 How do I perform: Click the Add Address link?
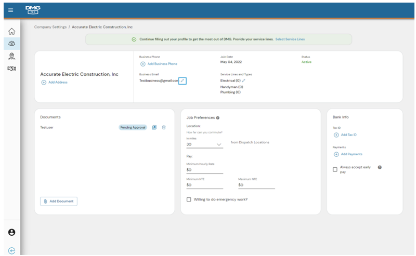tap(58, 83)
